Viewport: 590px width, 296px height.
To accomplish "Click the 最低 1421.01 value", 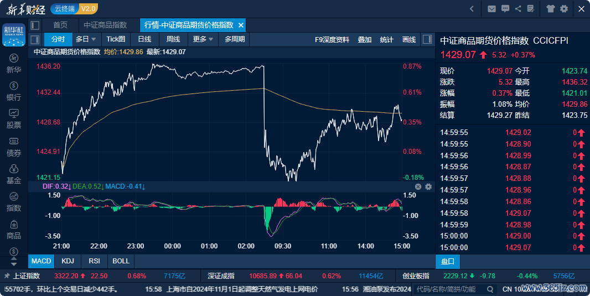I will click(575, 93).
